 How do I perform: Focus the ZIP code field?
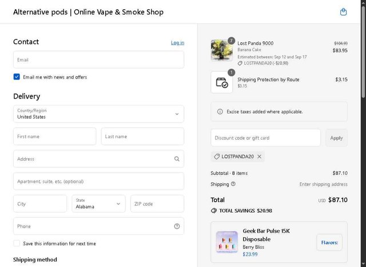pyautogui.click(x=157, y=203)
